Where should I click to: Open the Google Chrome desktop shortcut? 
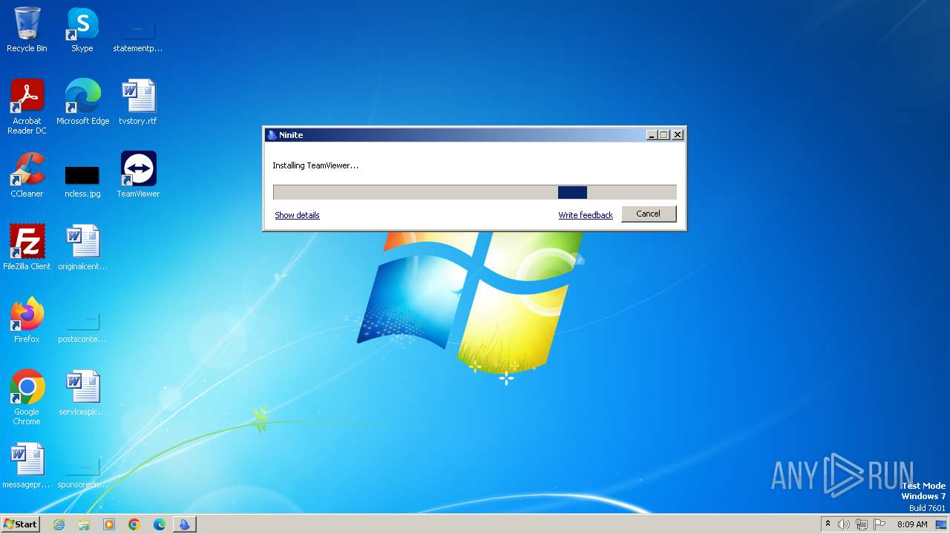27,398
